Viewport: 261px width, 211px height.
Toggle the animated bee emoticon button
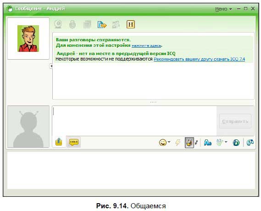click(x=189, y=143)
